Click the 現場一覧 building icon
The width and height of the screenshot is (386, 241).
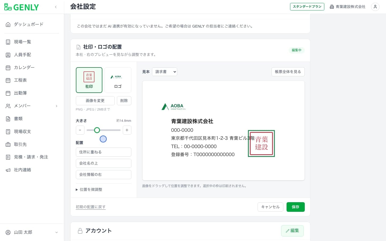coord(8,42)
